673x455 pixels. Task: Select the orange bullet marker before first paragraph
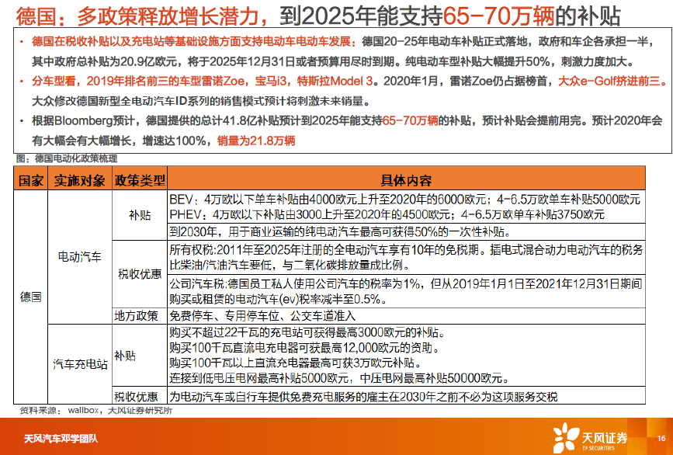(x=20, y=36)
